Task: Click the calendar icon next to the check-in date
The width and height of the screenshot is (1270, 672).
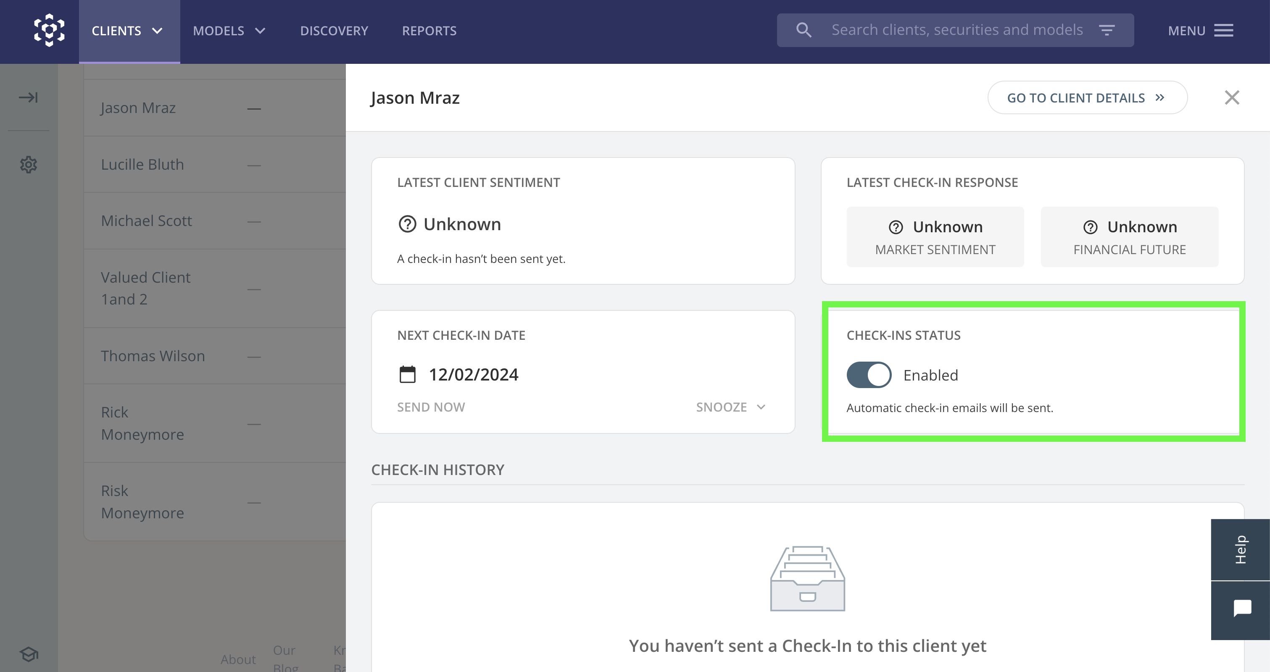Action: [x=407, y=374]
